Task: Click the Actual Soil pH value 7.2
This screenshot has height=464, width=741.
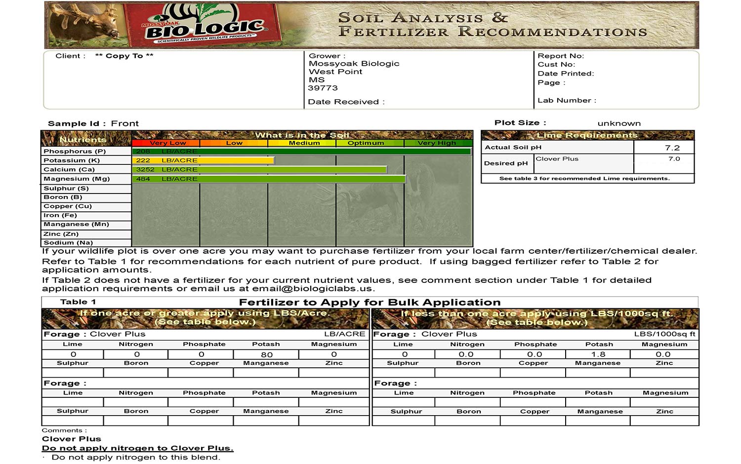Action: 672,148
